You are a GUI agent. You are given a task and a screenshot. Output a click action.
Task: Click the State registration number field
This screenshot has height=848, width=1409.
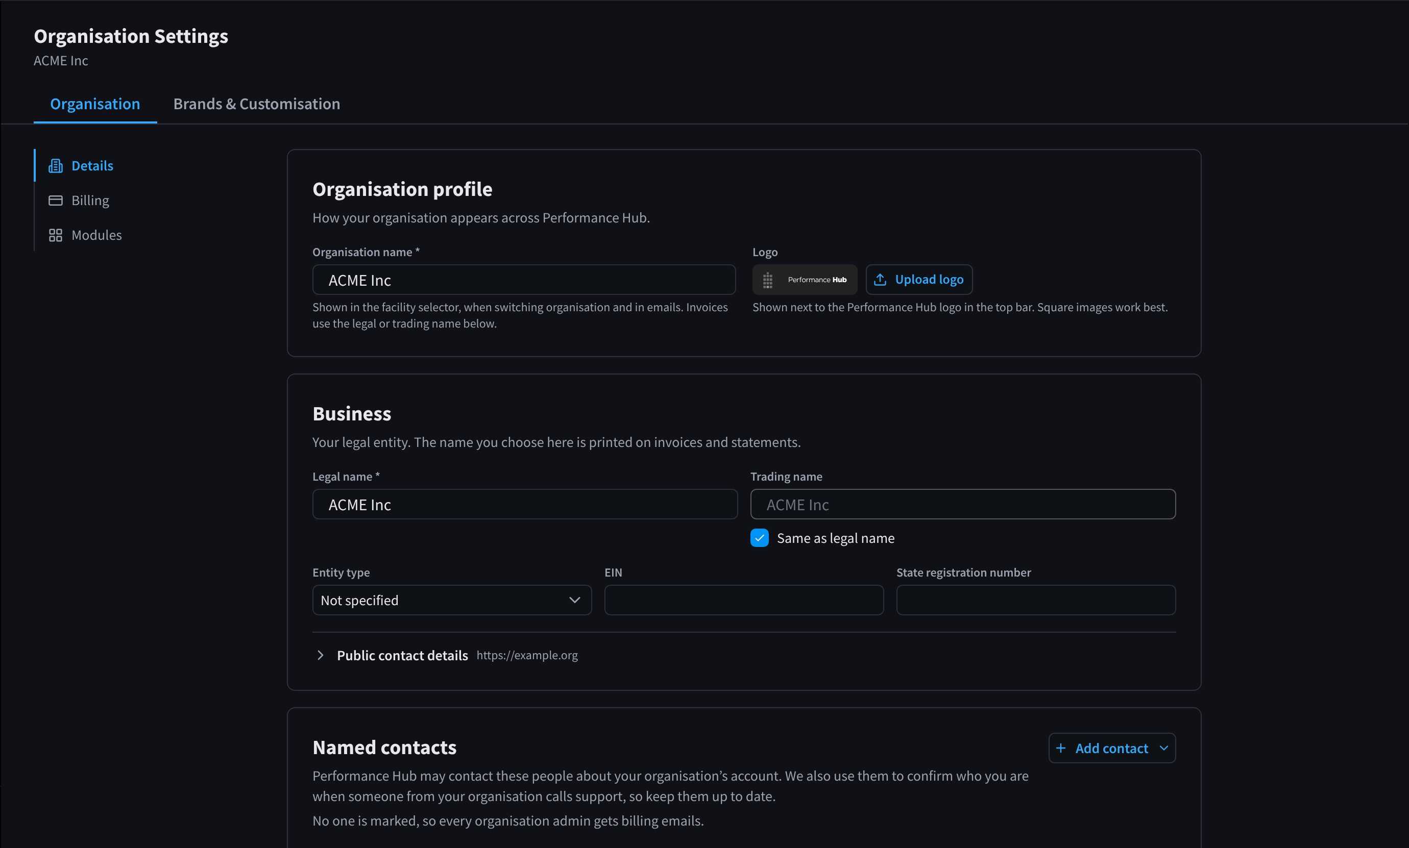tap(1036, 600)
